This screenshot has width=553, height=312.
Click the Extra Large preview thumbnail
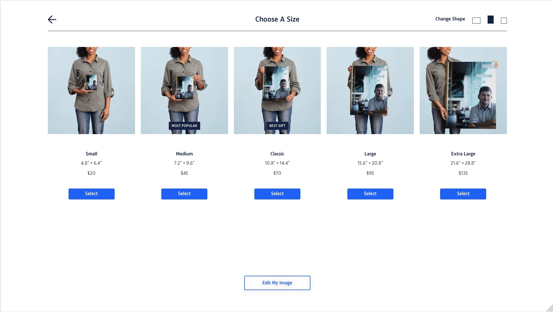click(463, 90)
